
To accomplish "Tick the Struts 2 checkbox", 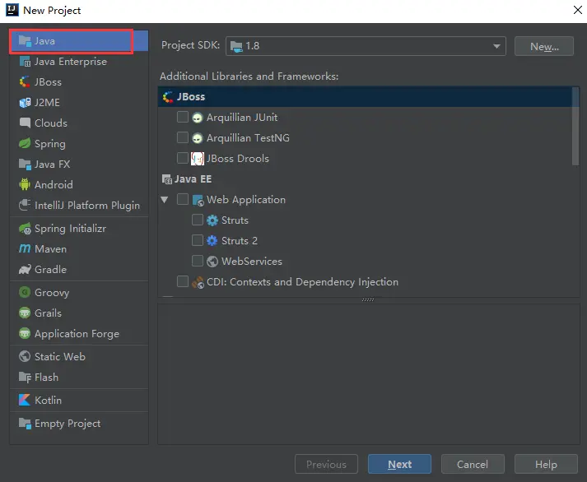I will click(x=198, y=240).
